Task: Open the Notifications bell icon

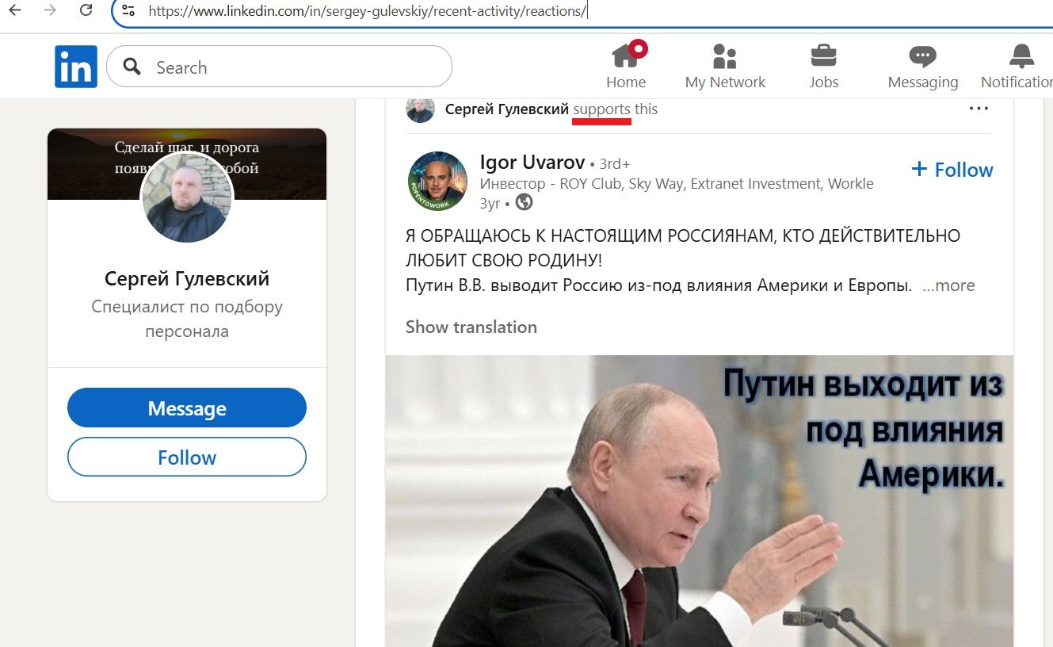Action: [1021, 56]
